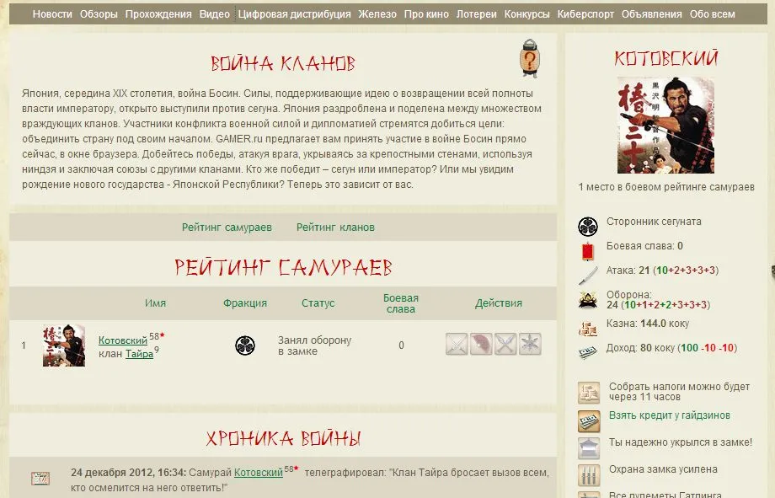Open the lantern help icon
775x498 pixels.
(529, 58)
